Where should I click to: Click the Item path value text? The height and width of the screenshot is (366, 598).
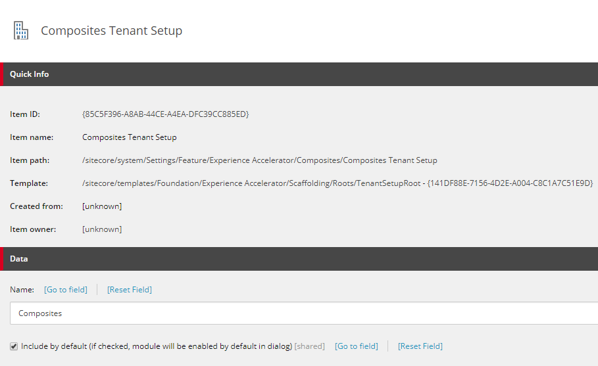(260, 160)
